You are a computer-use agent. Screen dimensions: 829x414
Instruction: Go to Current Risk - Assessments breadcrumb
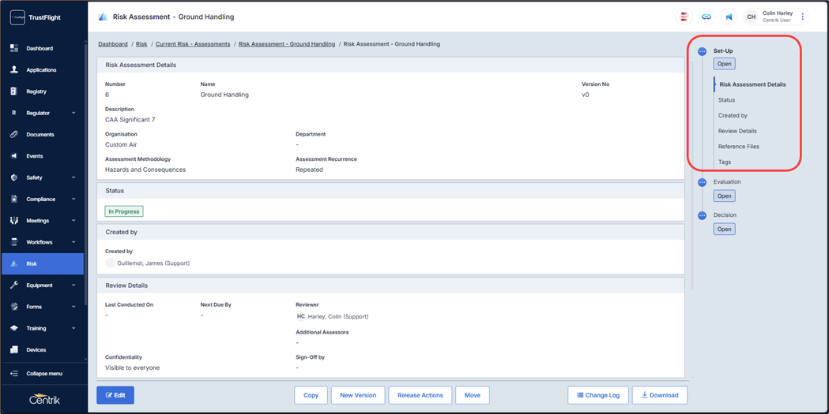click(193, 44)
